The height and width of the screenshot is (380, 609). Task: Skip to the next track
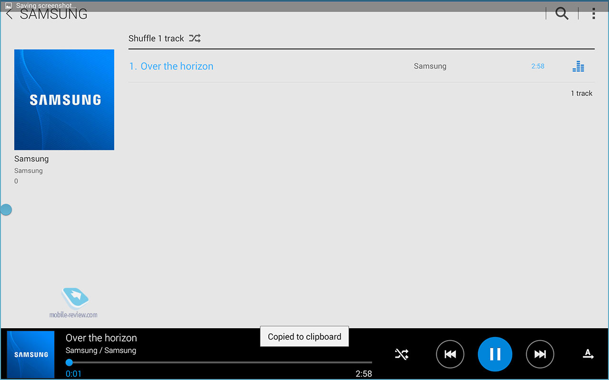[x=540, y=354]
